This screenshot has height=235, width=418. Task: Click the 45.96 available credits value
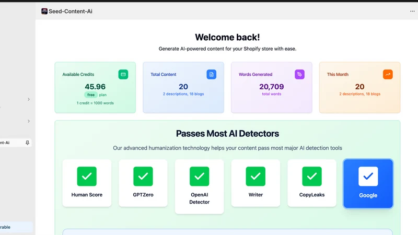95,87
